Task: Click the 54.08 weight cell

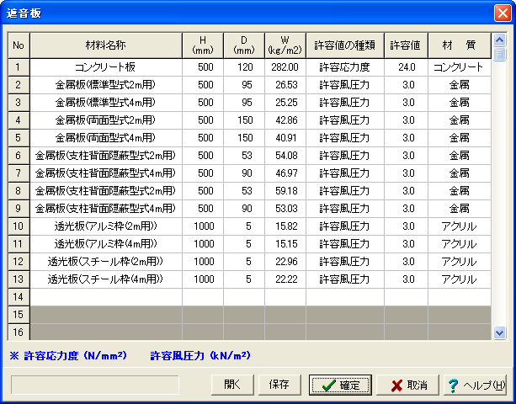Action: click(285, 156)
